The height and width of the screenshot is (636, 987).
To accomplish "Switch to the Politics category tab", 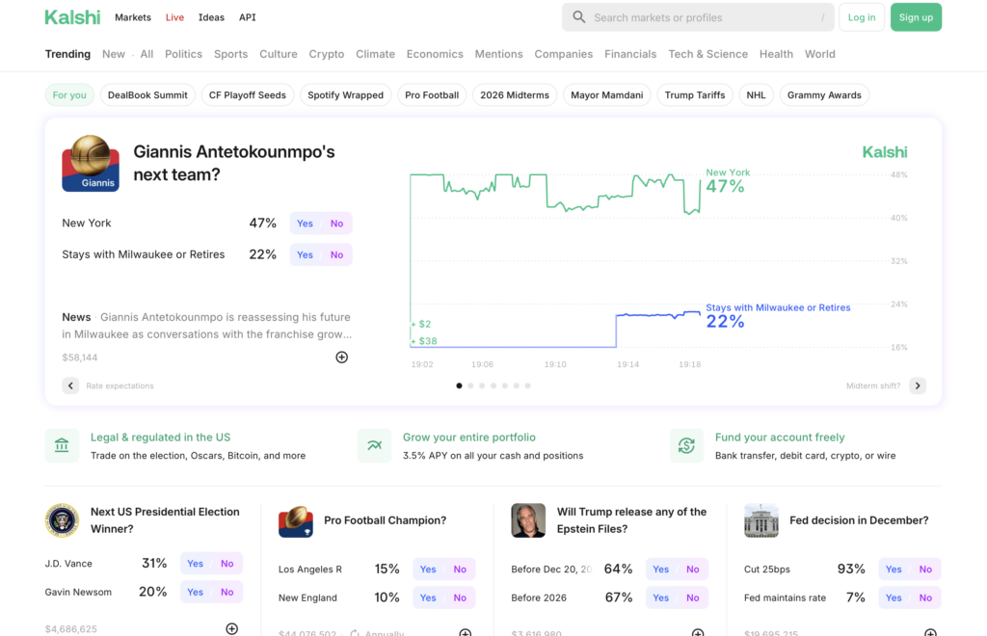I will (183, 54).
